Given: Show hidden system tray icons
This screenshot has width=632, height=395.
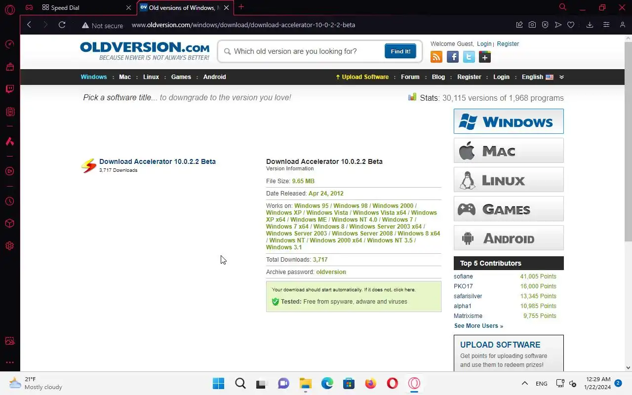Looking at the screenshot, I should [525, 383].
